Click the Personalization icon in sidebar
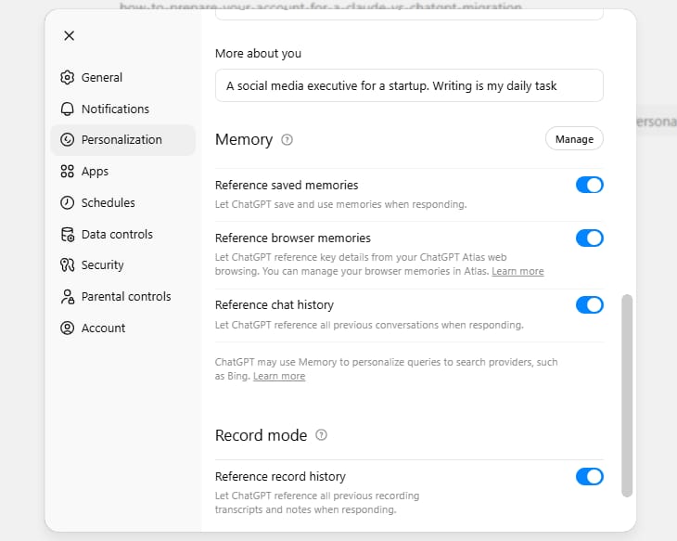 [68, 139]
